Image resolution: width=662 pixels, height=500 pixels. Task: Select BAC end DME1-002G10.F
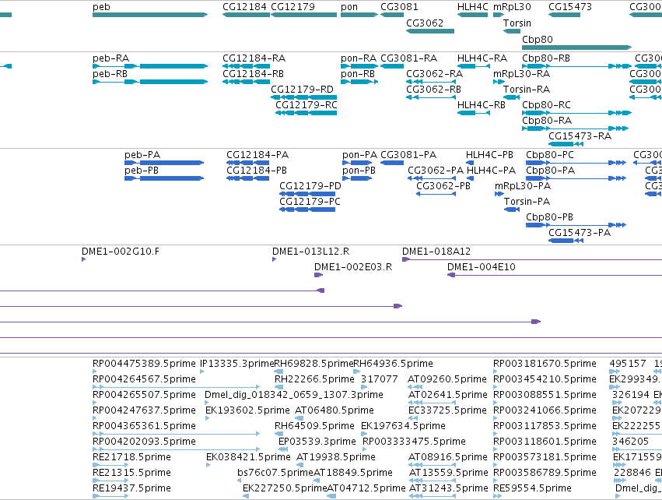point(121,252)
